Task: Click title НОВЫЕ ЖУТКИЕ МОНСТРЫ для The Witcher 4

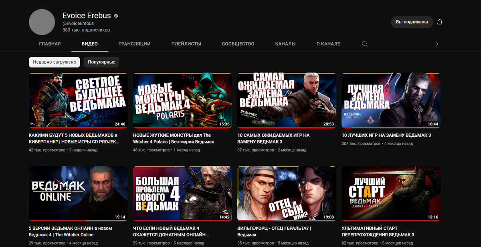Action: coord(174,138)
